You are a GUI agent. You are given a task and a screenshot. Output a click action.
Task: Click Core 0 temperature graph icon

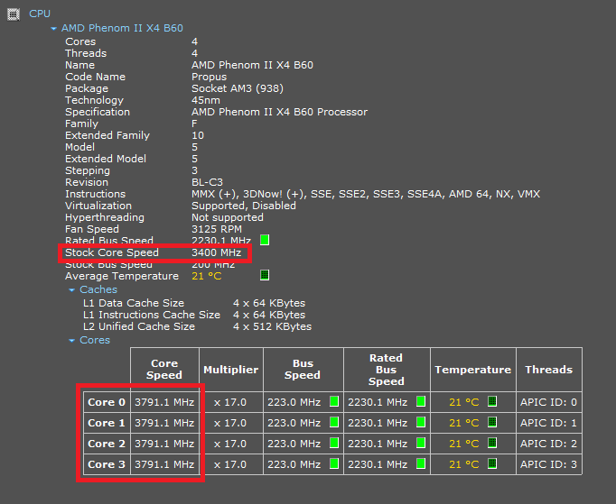click(492, 401)
